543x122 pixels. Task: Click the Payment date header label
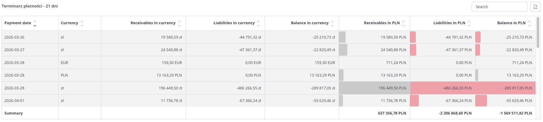coord(18,23)
